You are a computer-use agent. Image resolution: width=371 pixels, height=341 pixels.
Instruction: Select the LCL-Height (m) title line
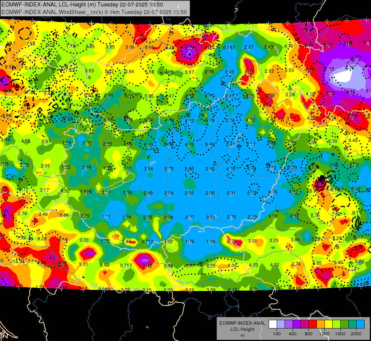coord(82,5)
